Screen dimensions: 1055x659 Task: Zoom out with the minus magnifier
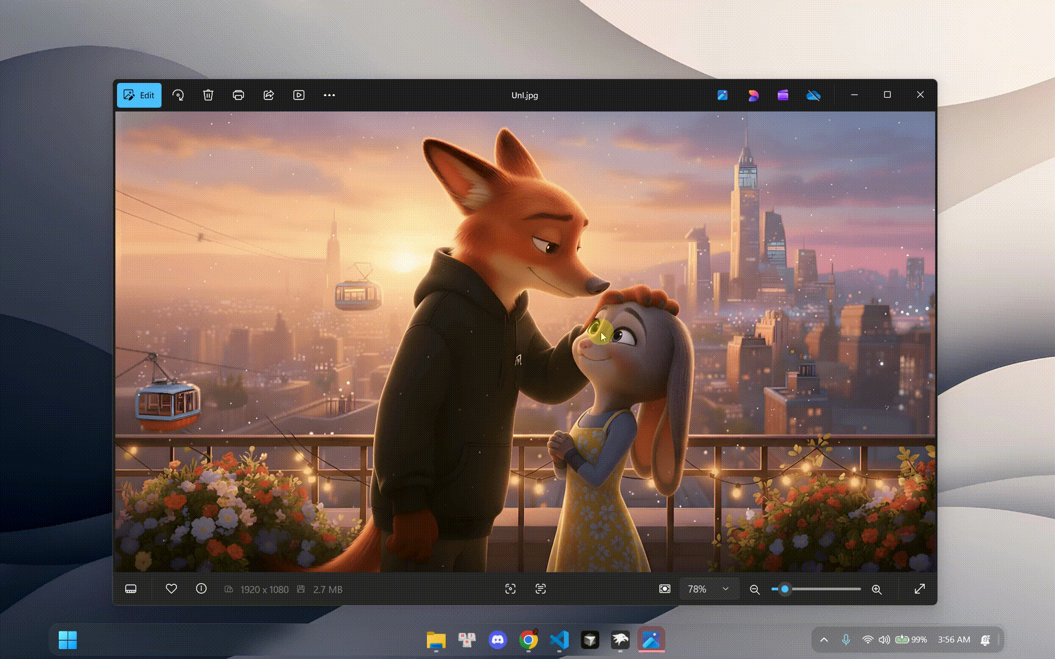(x=755, y=589)
